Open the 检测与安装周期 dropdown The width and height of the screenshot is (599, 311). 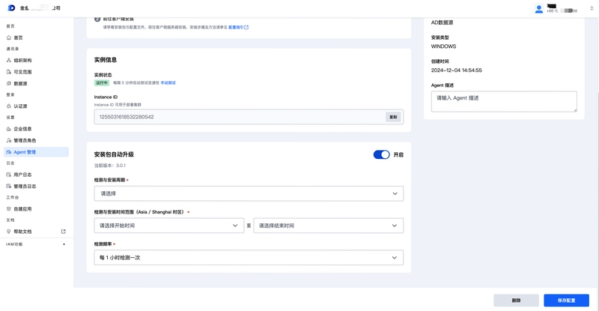click(x=249, y=193)
